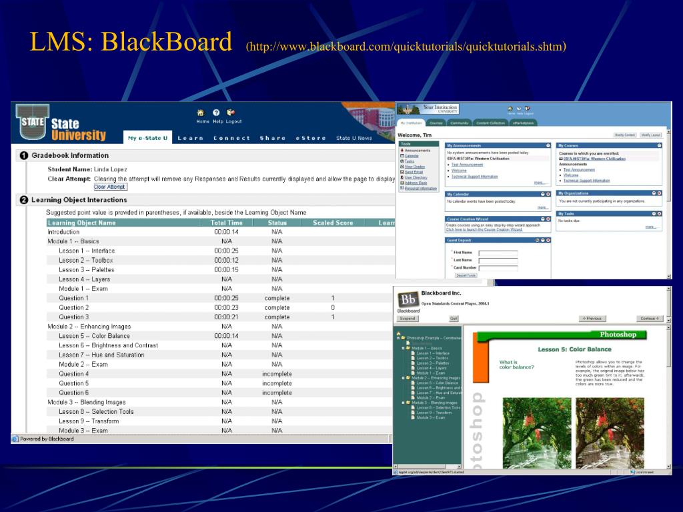The height and width of the screenshot is (512, 683).
Task: Close the My Tasks module
Action: pyautogui.click(x=660, y=214)
